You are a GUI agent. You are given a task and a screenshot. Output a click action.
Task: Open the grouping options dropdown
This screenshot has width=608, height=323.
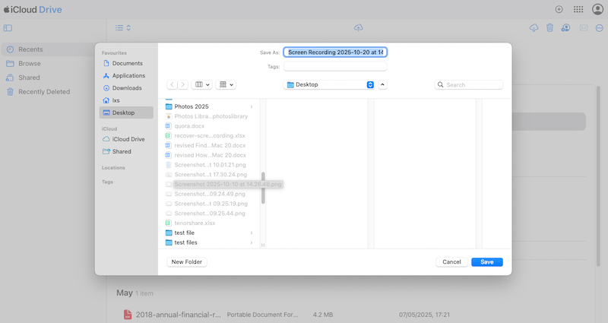point(226,84)
